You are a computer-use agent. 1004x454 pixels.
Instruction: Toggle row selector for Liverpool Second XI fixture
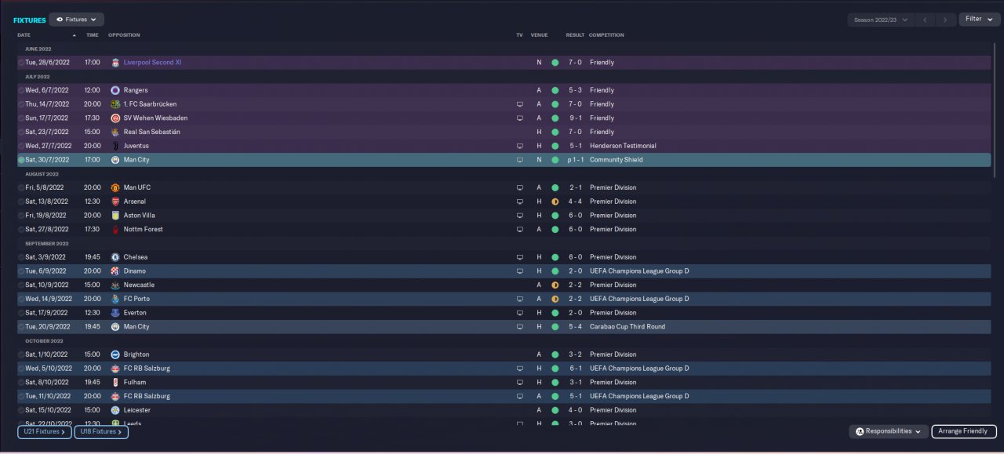point(21,63)
